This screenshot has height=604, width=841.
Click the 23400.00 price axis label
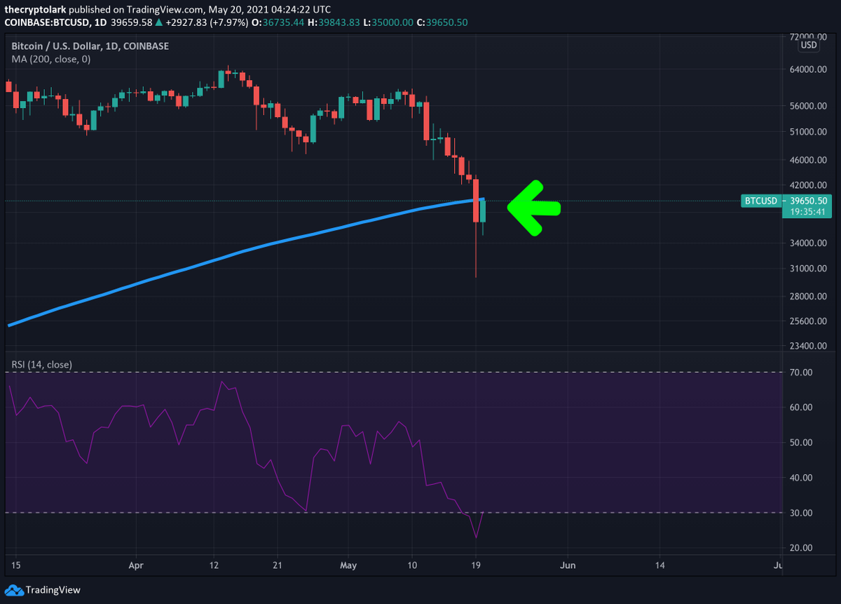coord(807,347)
